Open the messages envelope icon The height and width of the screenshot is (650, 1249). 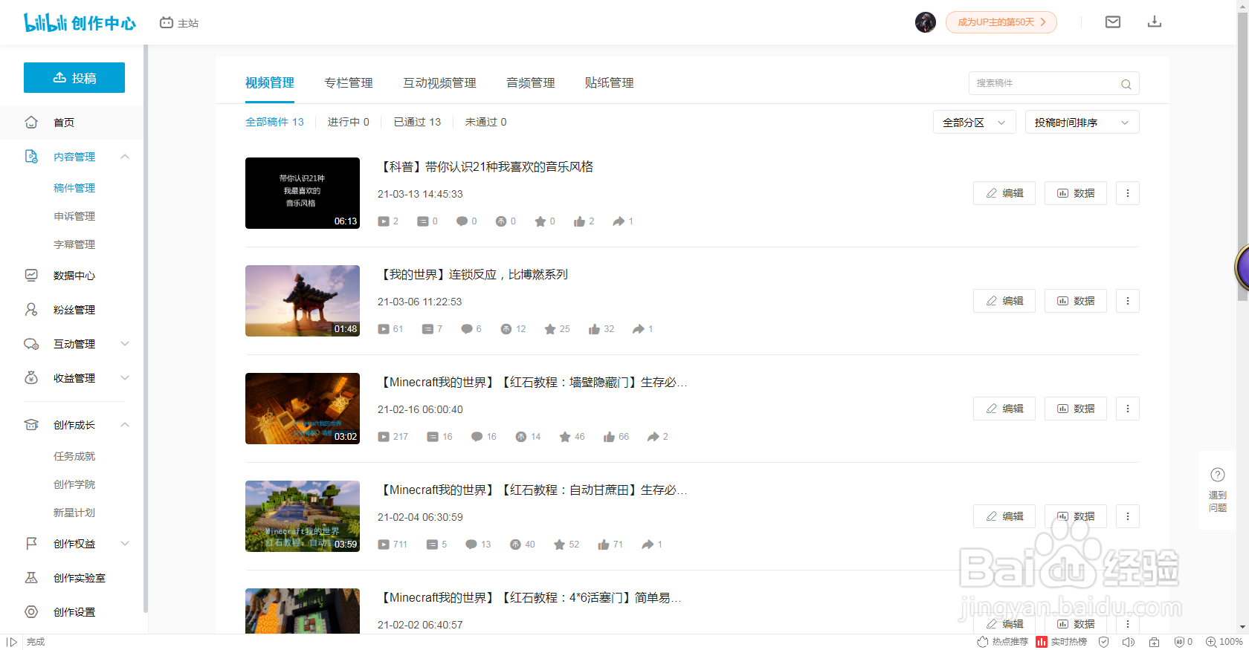(x=1113, y=22)
